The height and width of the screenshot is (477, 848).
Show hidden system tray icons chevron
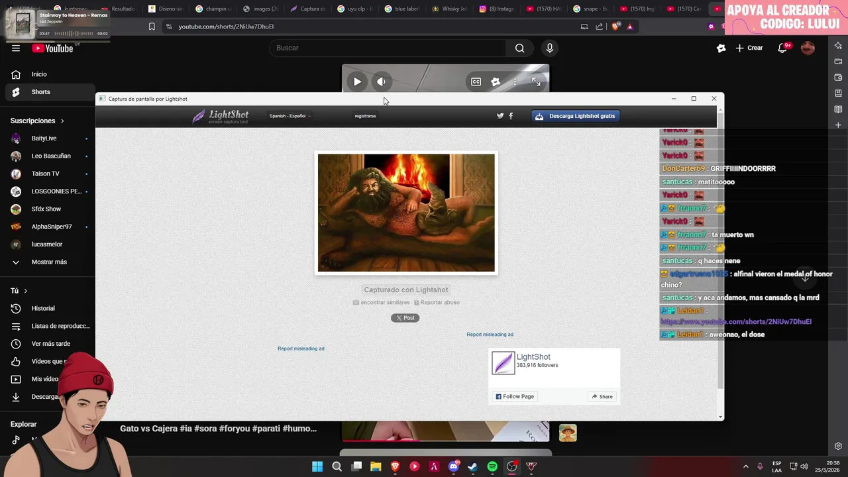point(745,466)
